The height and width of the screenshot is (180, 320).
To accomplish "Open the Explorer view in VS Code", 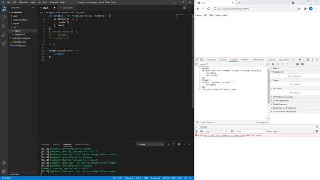I will 4,9.
